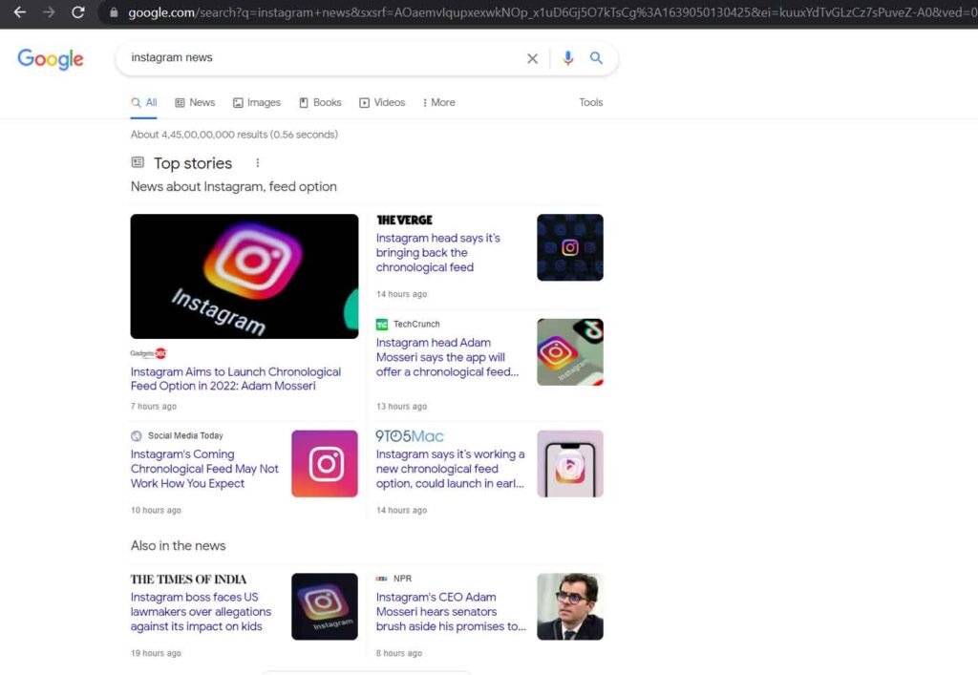Click the '10 hours ago' timestamp
This screenshot has width=978, height=675.
[x=156, y=511]
